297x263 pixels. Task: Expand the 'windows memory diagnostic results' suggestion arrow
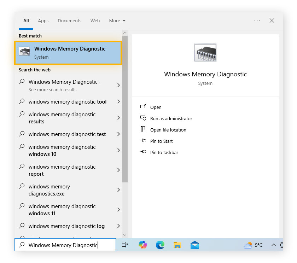118,118
